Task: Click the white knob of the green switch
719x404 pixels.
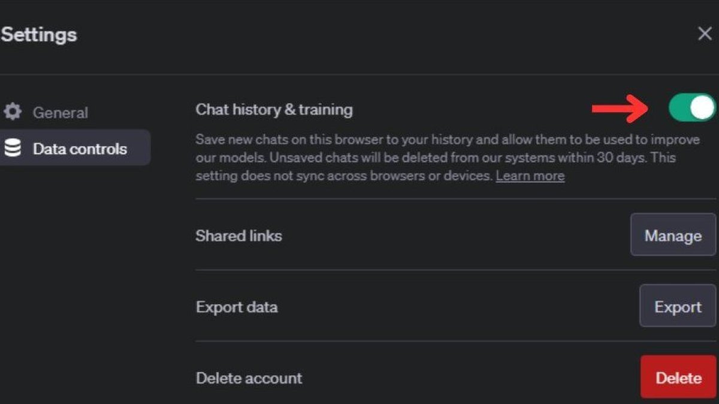Action: click(702, 108)
